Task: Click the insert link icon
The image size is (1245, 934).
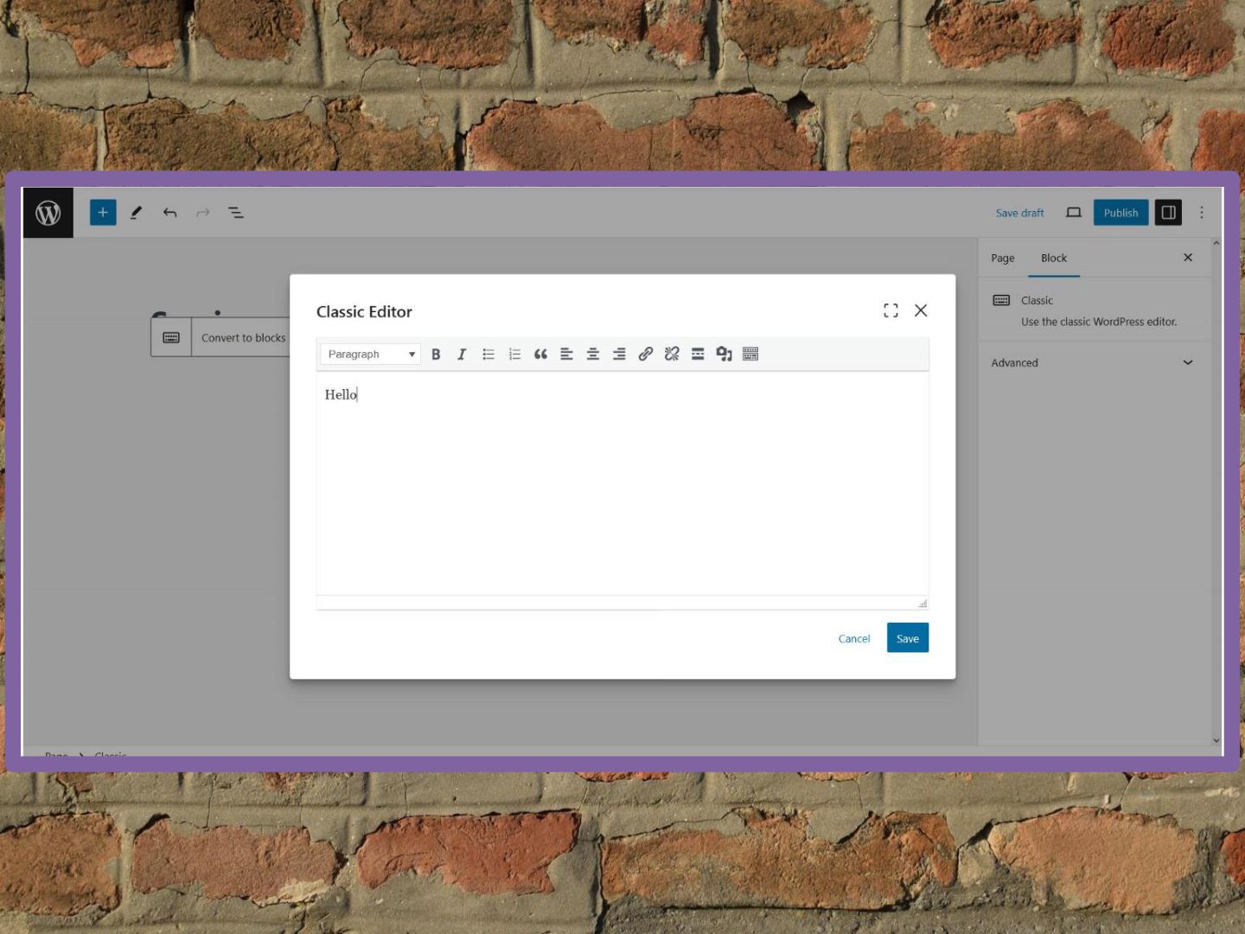Action: coord(645,355)
